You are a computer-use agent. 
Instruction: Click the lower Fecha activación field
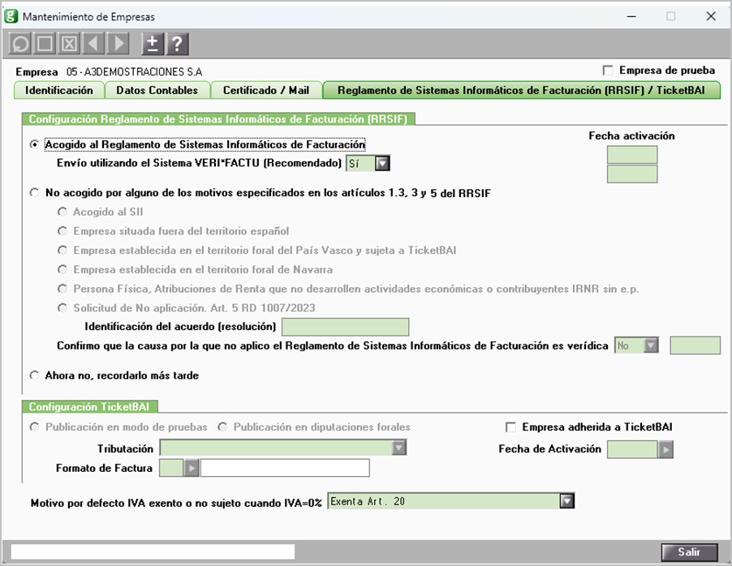click(632, 174)
